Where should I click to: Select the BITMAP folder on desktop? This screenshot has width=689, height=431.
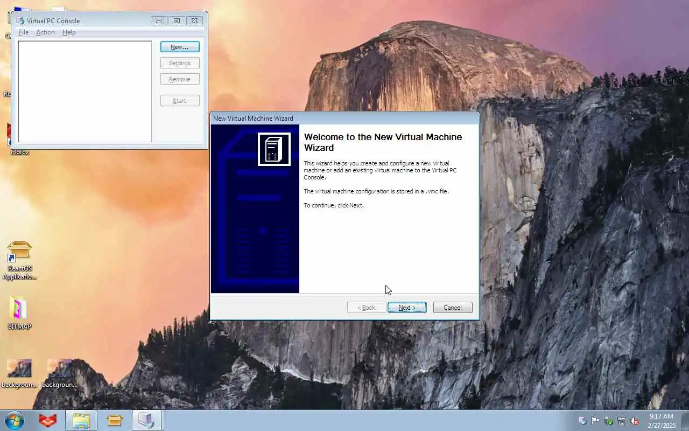tap(19, 312)
